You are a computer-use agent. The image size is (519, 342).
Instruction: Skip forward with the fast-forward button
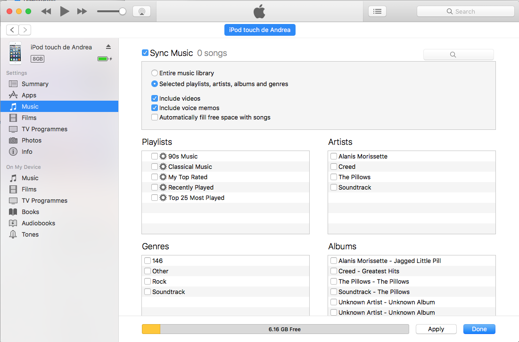click(x=82, y=11)
